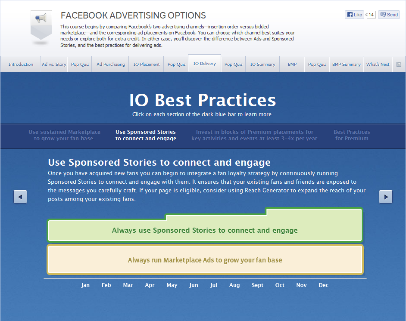Image resolution: width=406 pixels, height=321 pixels.
Task: Advance to next slide with right arrow
Action: tap(386, 197)
